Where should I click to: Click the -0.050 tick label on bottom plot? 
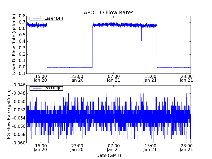(x=19, y=101)
